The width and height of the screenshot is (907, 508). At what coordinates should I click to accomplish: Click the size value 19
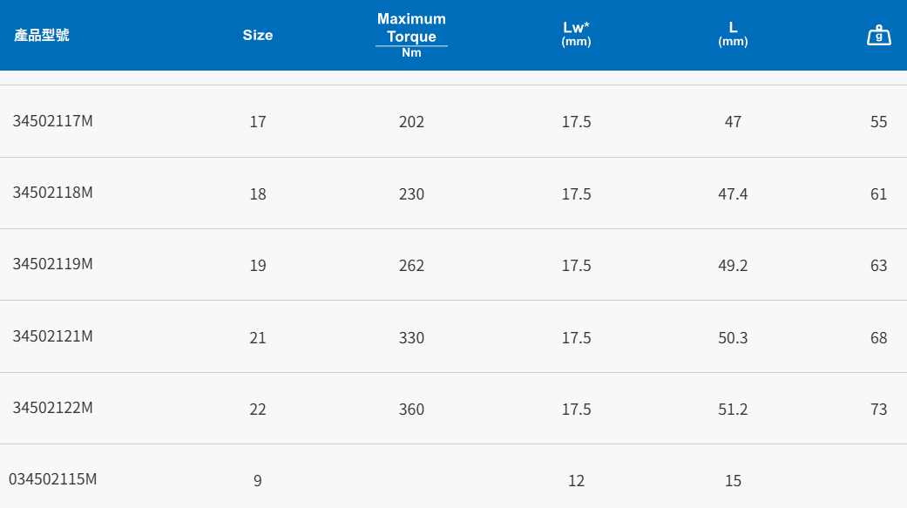click(258, 266)
